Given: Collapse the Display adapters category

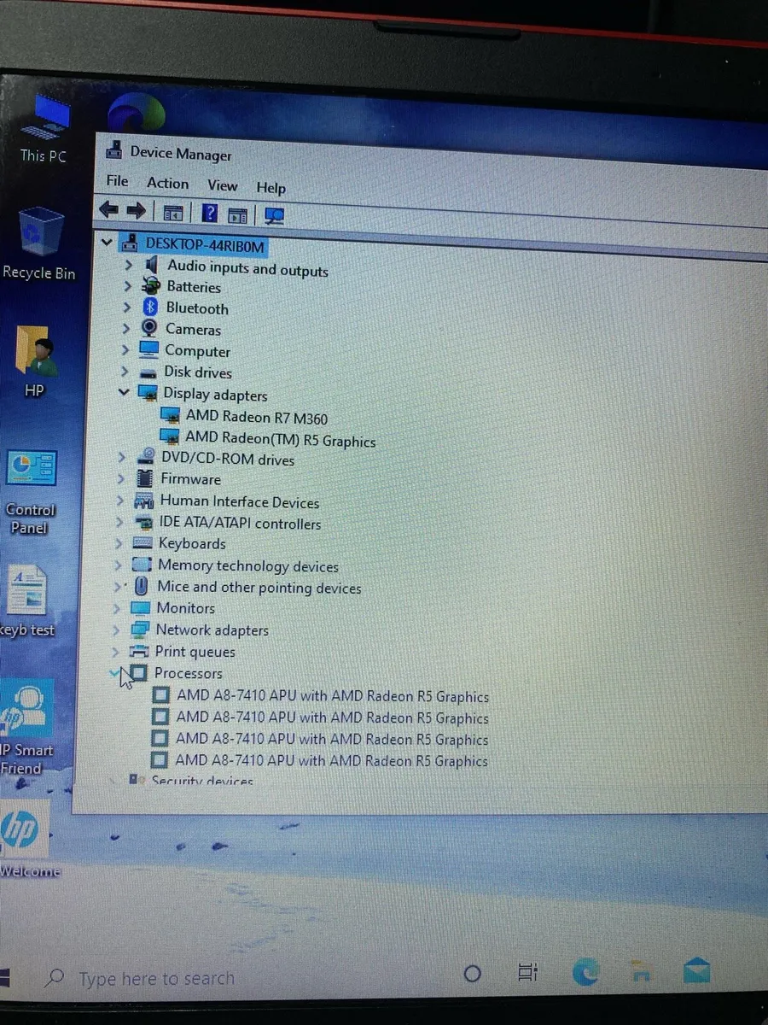Looking at the screenshot, I should (124, 392).
